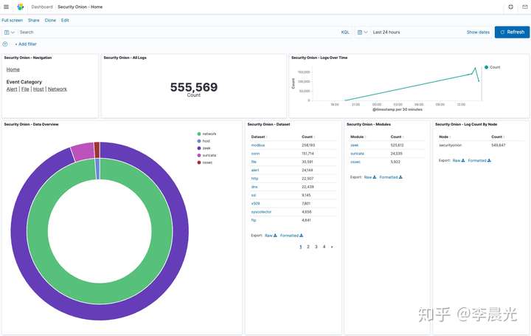Filter on zeek module

[354, 145]
